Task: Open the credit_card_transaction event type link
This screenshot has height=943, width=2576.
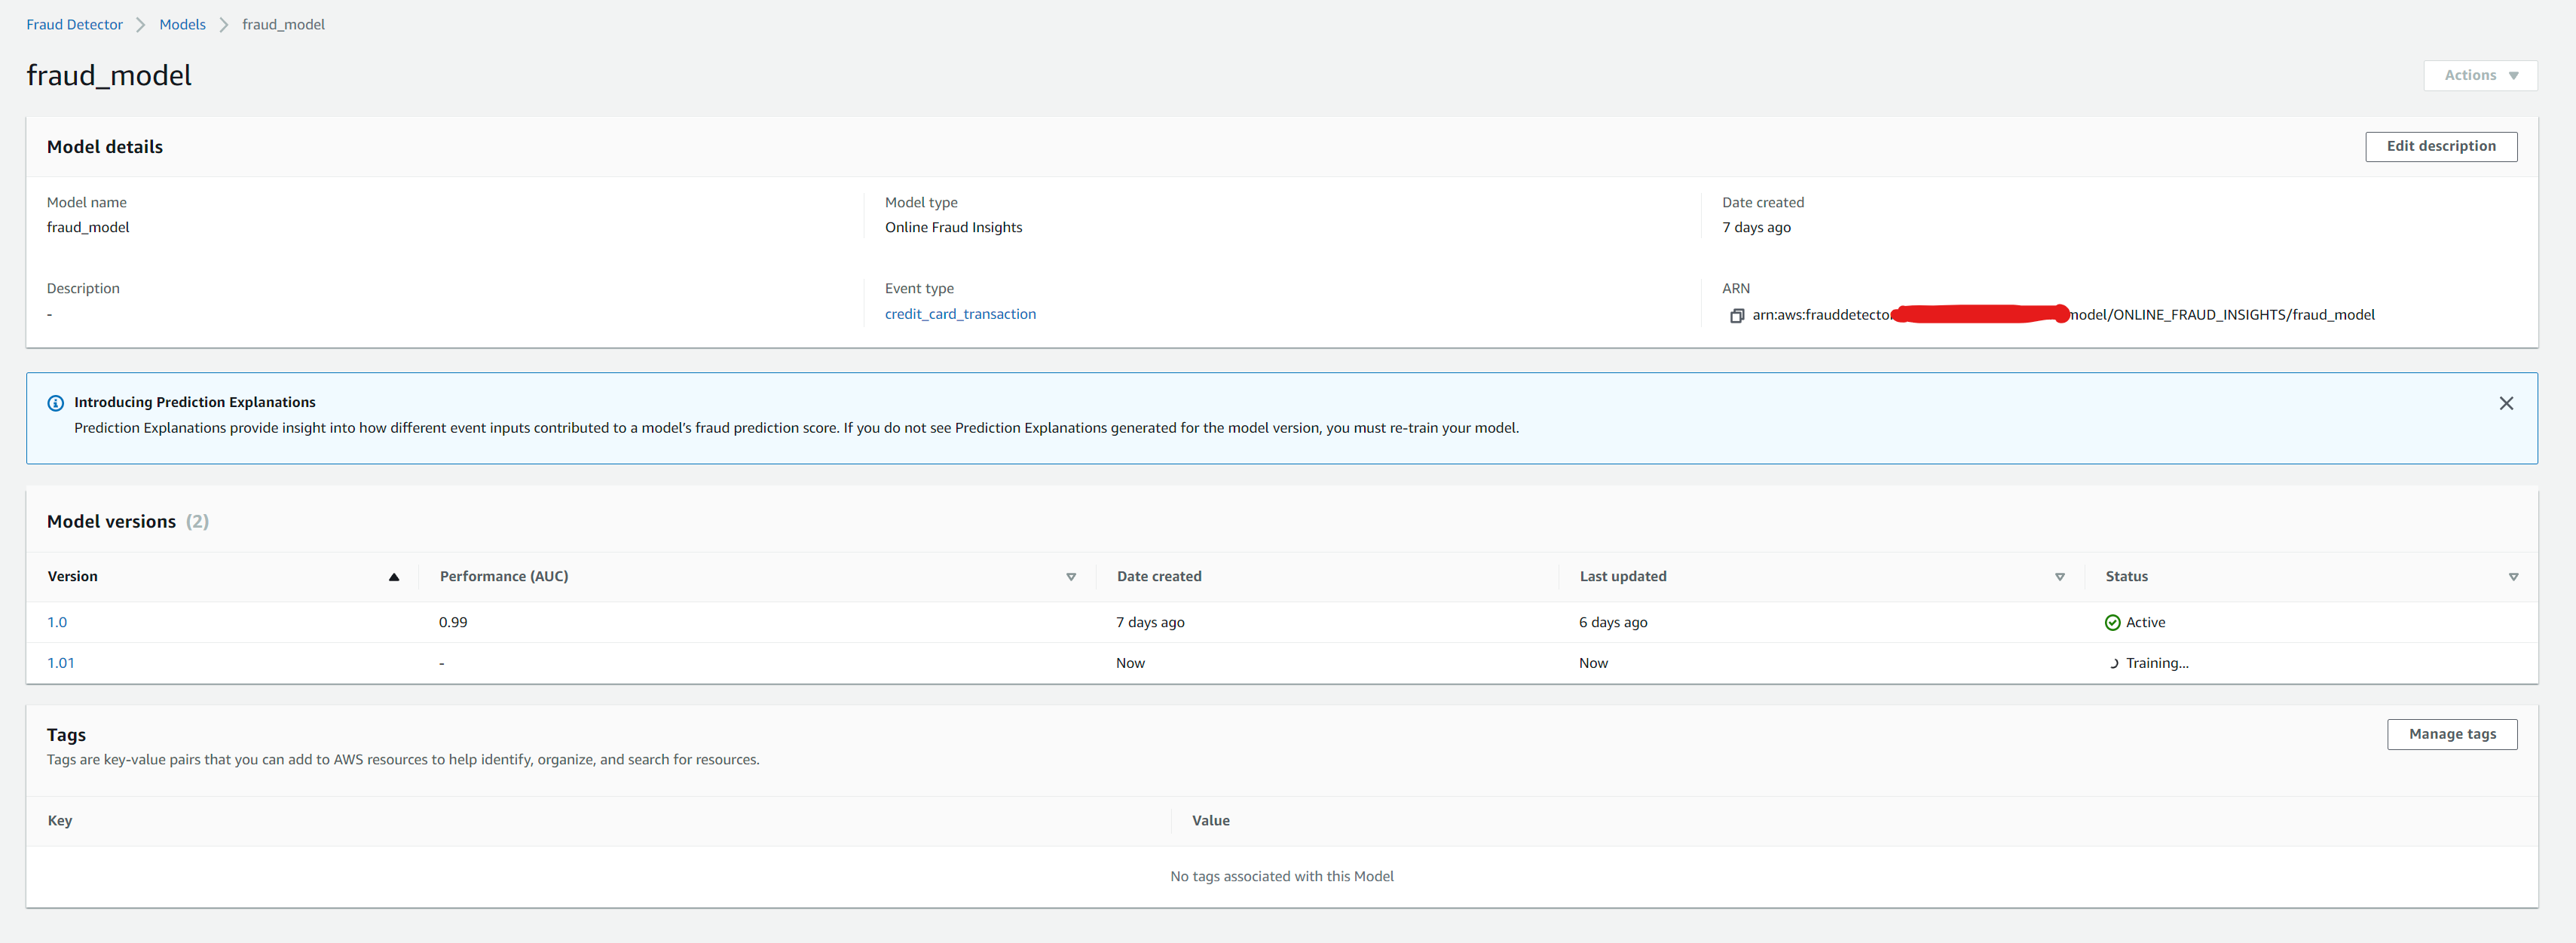Action: [x=959, y=314]
